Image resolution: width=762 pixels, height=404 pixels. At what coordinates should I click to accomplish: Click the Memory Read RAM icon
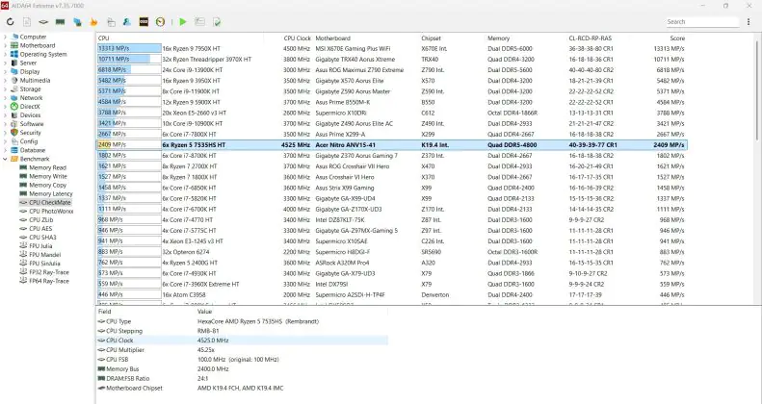click(23, 167)
